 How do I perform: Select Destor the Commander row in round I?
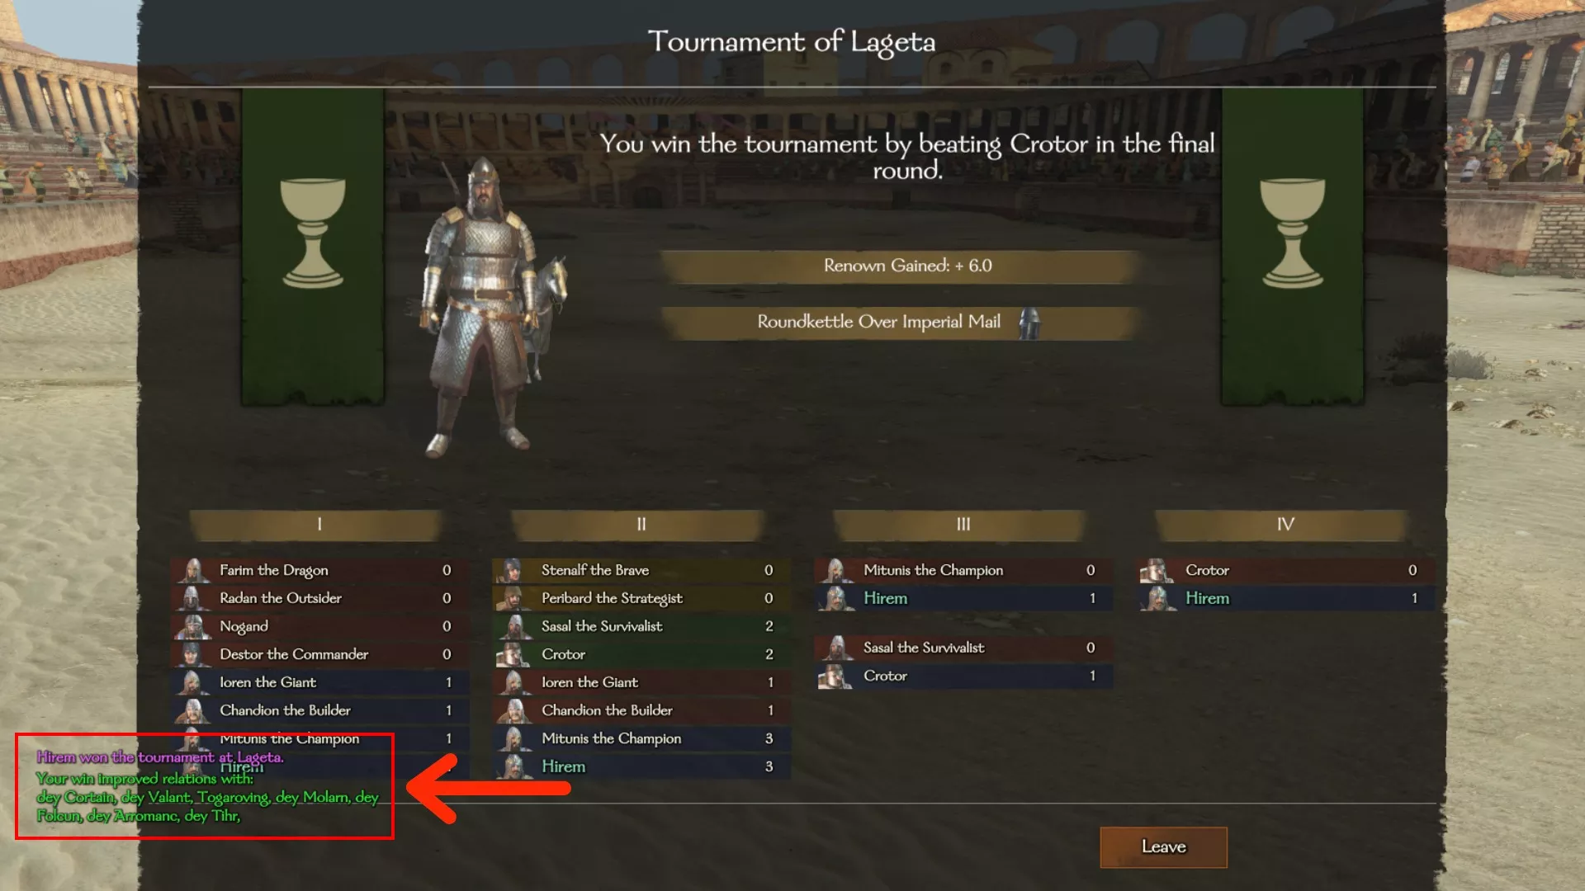click(x=319, y=654)
